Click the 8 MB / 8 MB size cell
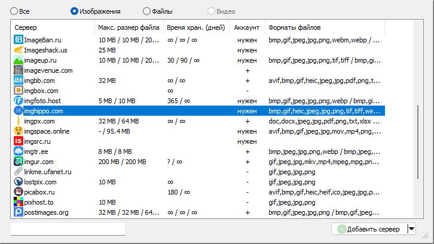Viewport: 434px width, 244px height. coord(115,152)
